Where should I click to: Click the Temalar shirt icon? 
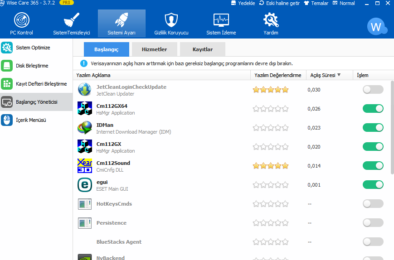tap(306, 3)
